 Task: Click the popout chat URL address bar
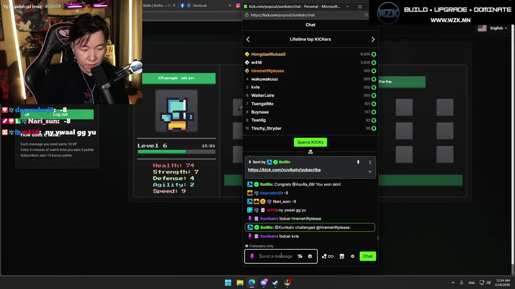[306, 15]
